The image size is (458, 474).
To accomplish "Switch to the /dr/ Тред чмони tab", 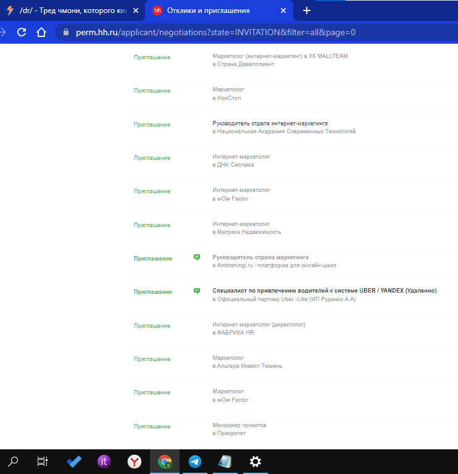I will 73,10.
